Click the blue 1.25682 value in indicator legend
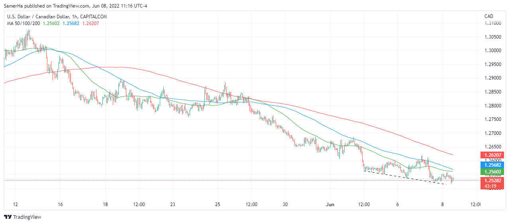510x224 pixels. click(x=71, y=23)
